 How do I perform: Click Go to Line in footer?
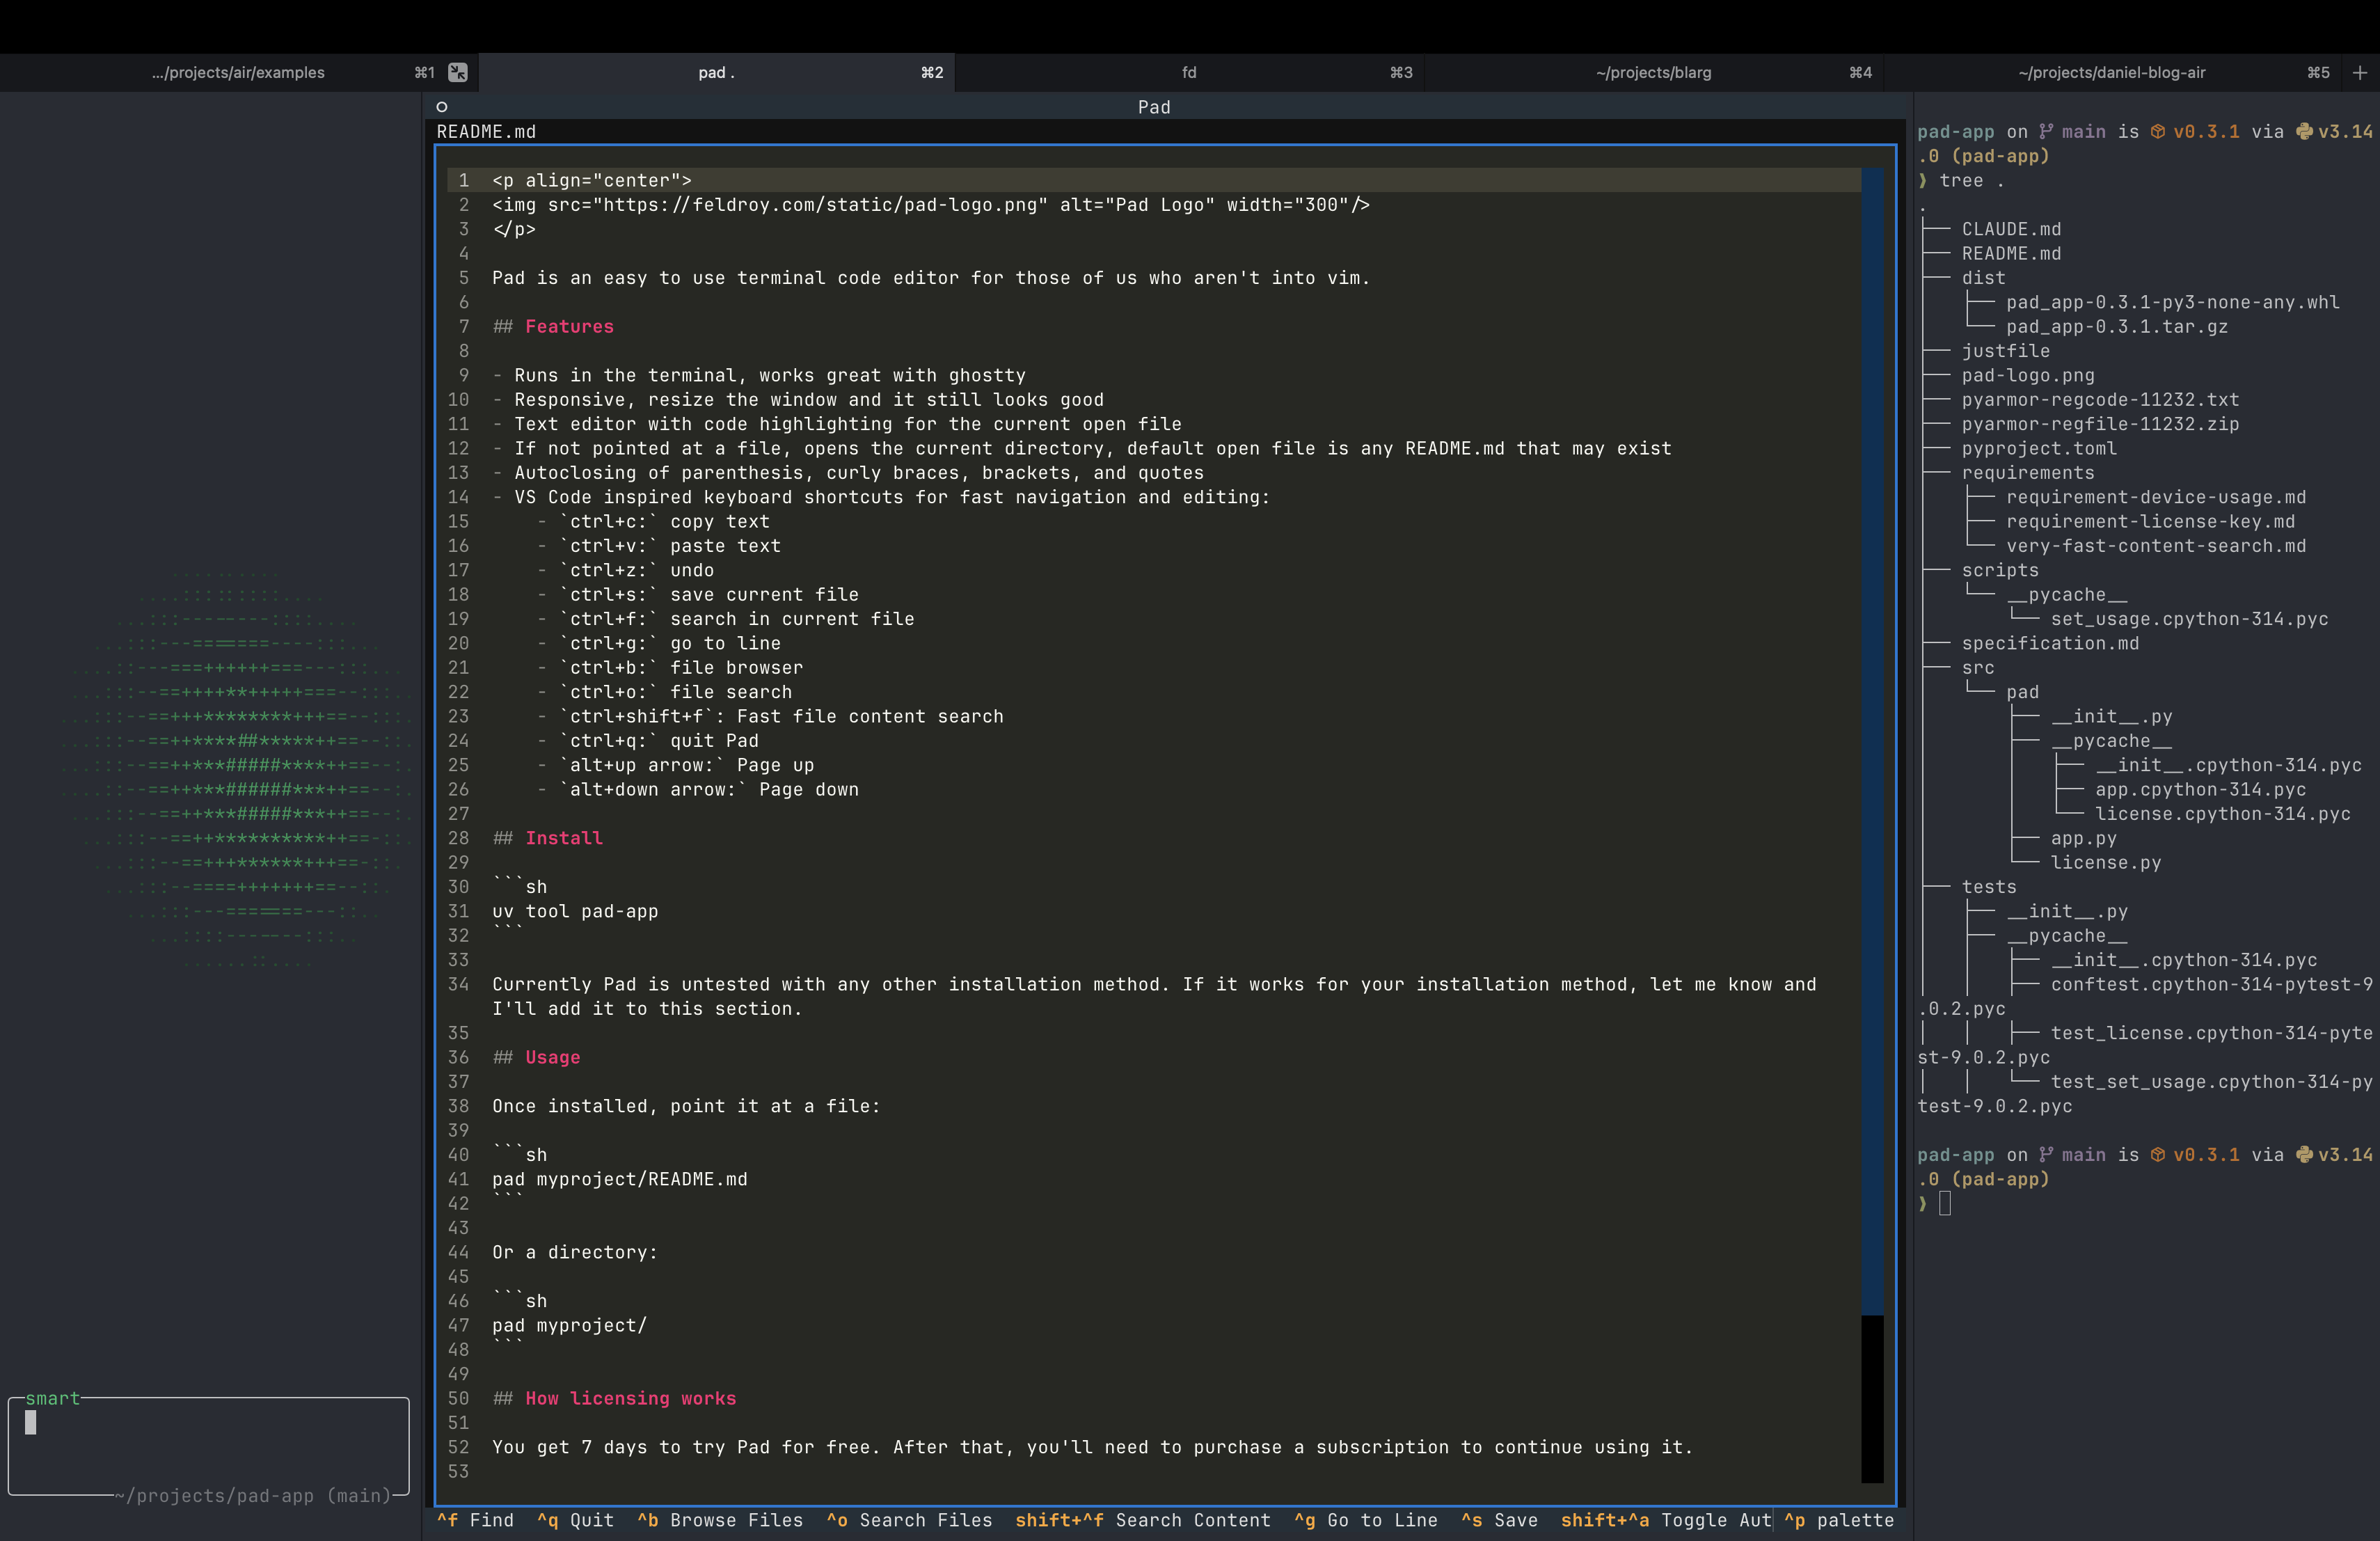pos(1366,1520)
